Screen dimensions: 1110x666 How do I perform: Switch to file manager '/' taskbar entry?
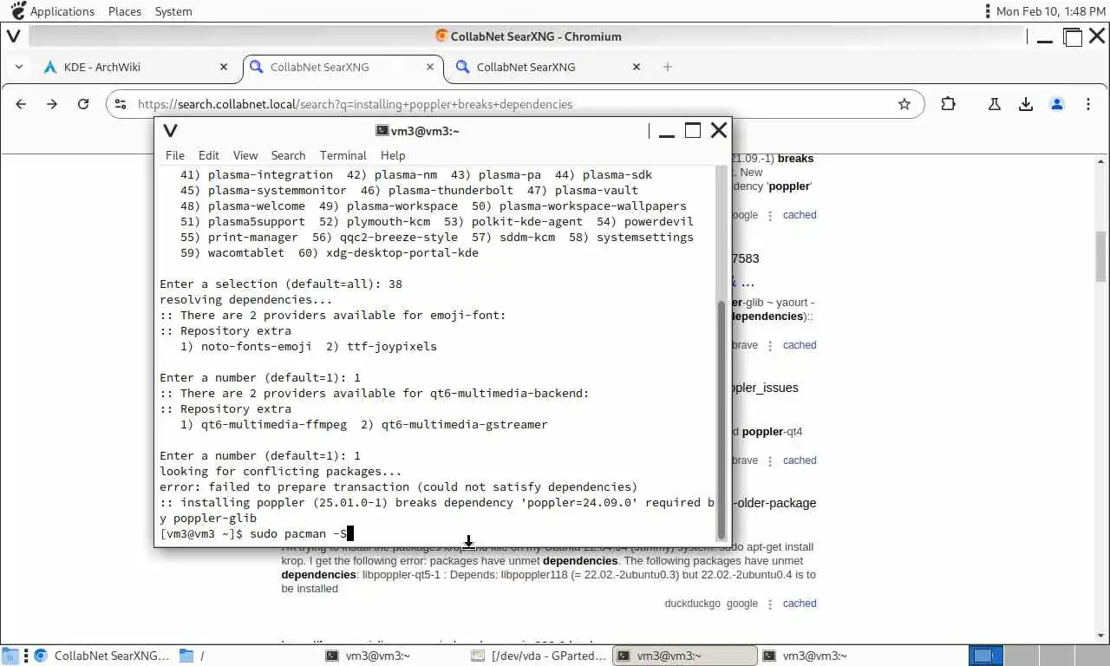[247, 656]
